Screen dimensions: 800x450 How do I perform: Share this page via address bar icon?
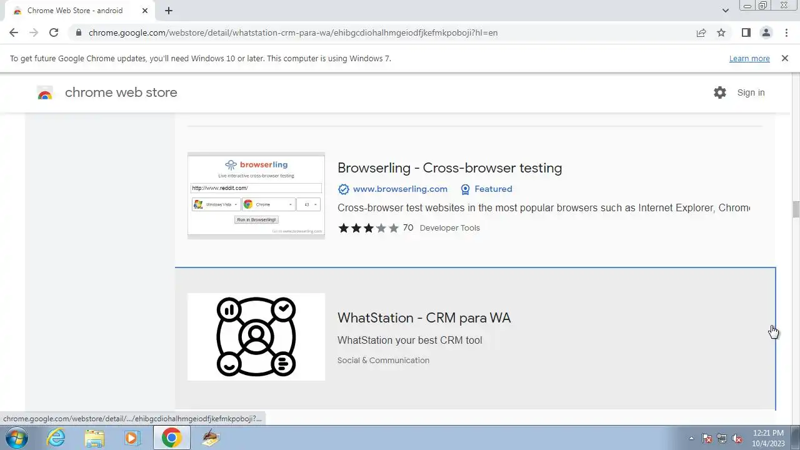701,32
